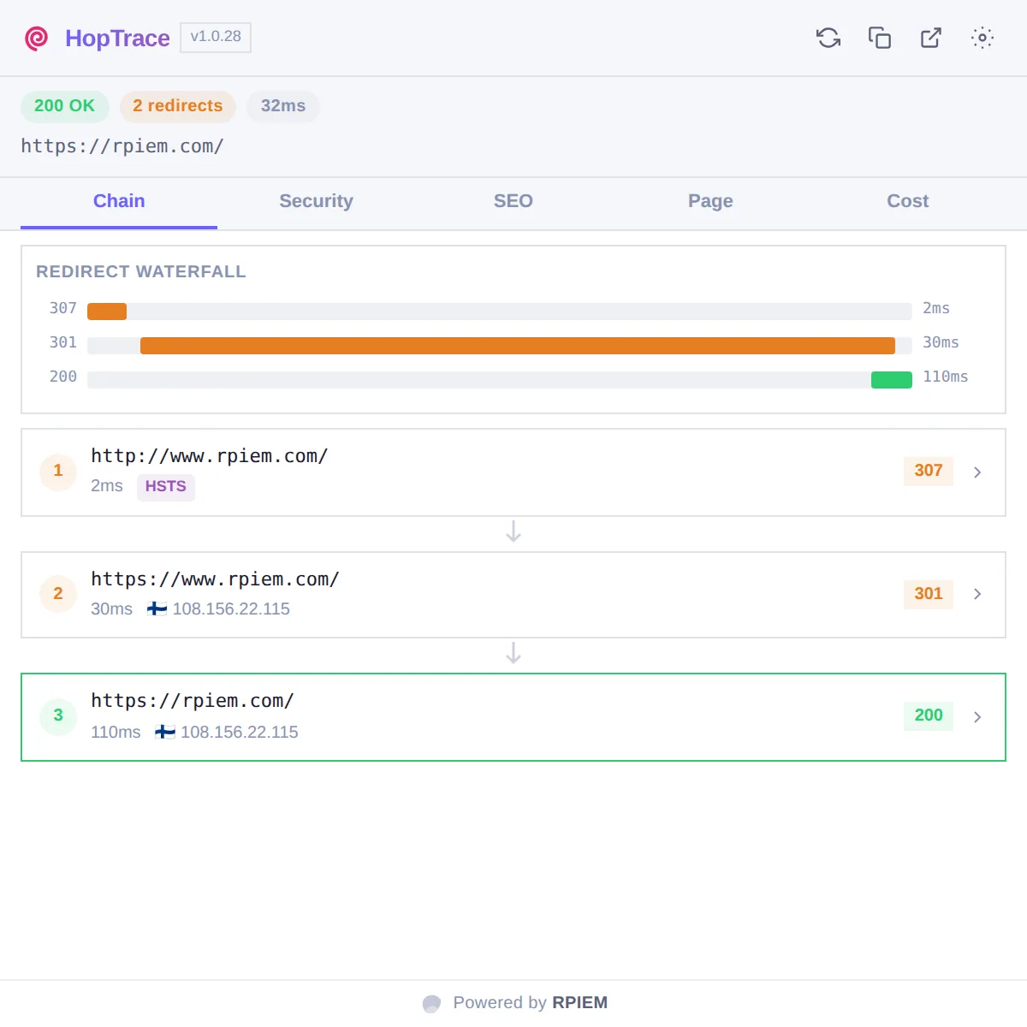Open the settings gear
The width and height of the screenshot is (1027, 1027).
(982, 38)
